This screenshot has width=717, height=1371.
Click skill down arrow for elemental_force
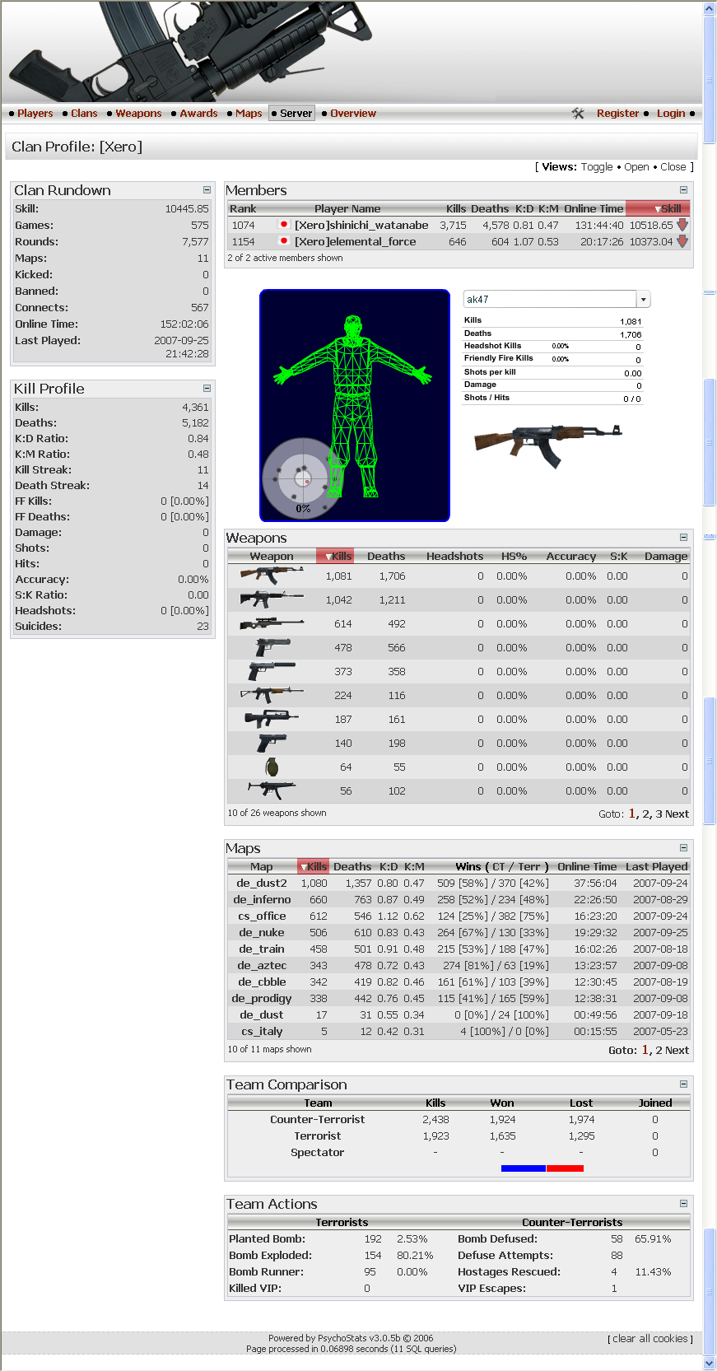[x=682, y=242]
